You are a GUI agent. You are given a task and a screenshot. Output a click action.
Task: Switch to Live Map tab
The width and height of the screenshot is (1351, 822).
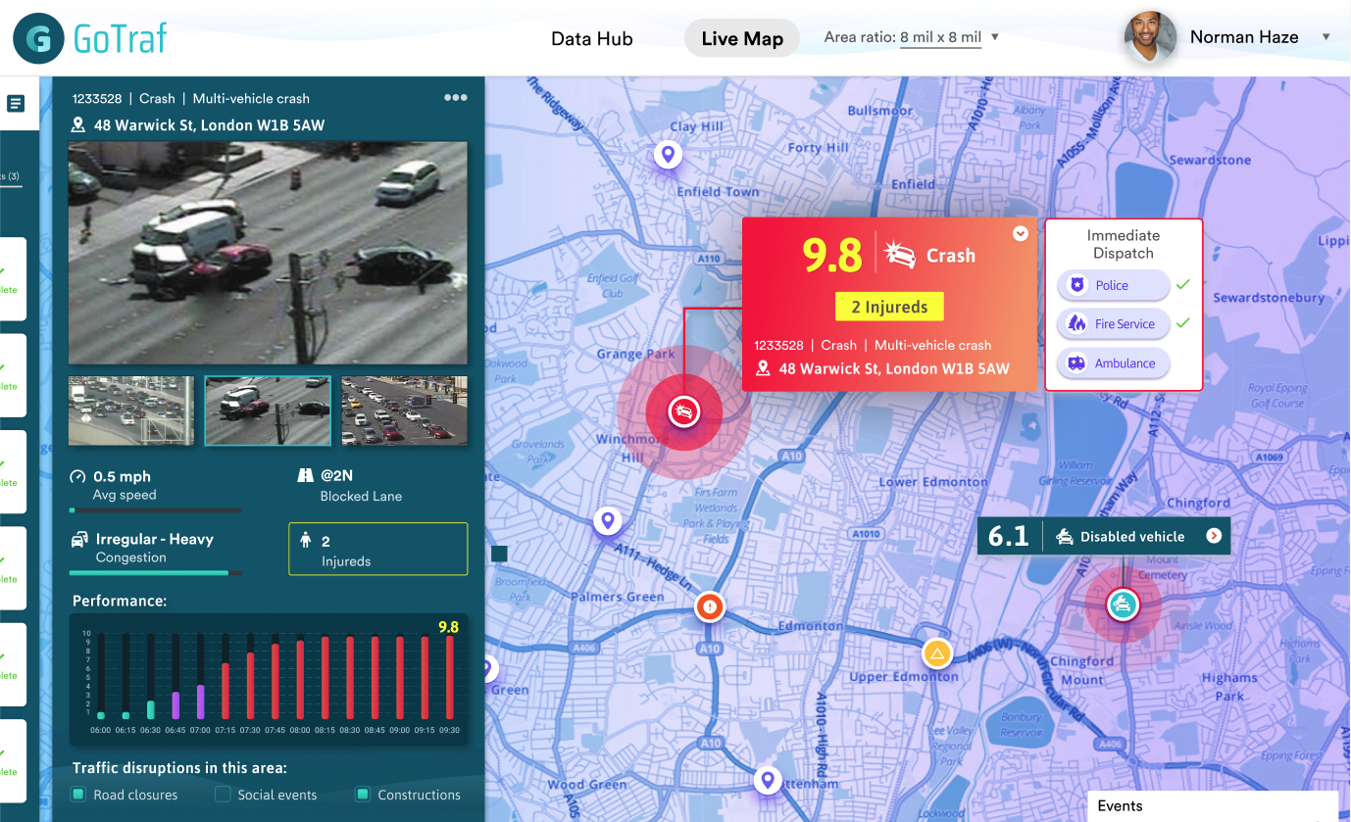(x=742, y=39)
